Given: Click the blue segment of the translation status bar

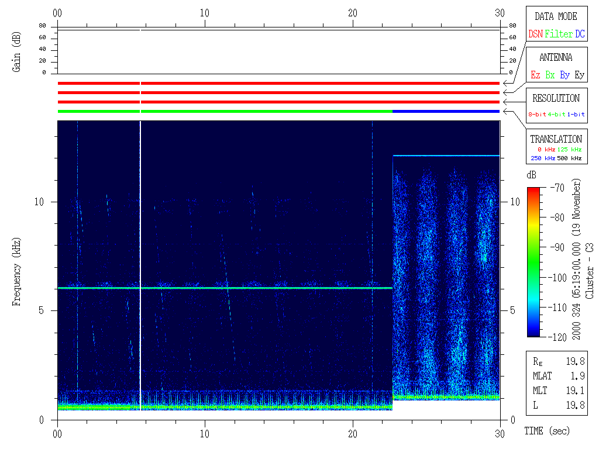Looking at the screenshot, I should pyautogui.click(x=446, y=111).
